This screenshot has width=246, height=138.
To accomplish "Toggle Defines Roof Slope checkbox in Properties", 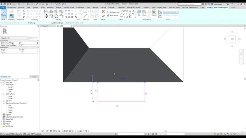I will (x=20, y=43).
